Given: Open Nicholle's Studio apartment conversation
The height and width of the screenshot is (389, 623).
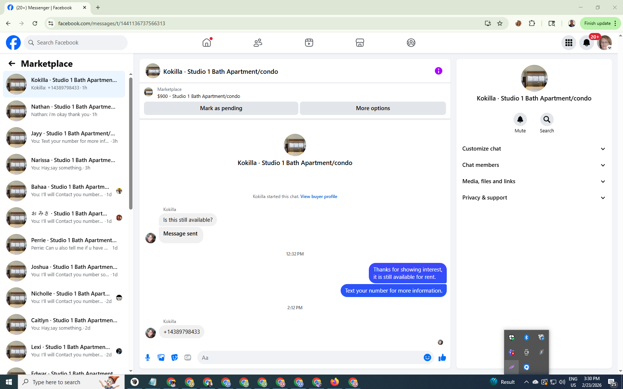Looking at the screenshot, I should point(64,298).
